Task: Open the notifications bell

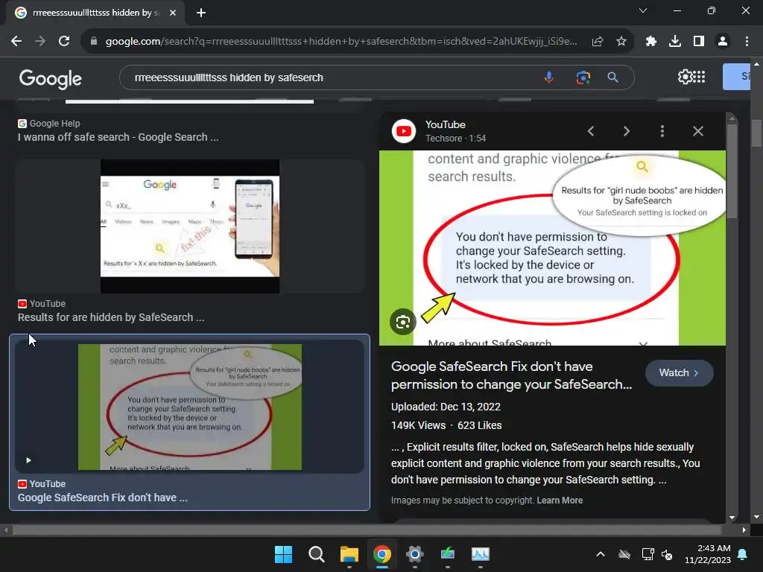Action: click(x=743, y=554)
